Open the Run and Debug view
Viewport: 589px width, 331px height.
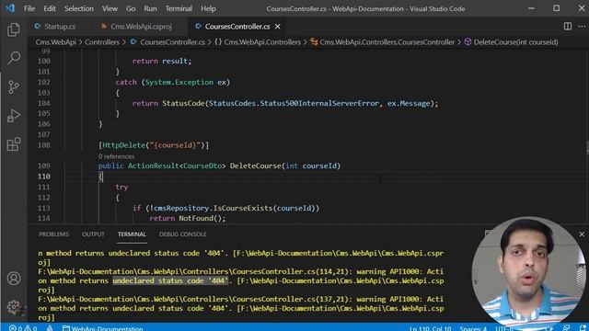coord(14,116)
